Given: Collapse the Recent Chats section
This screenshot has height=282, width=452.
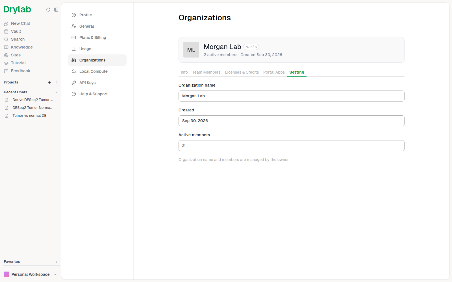Looking at the screenshot, I should 56,92.
